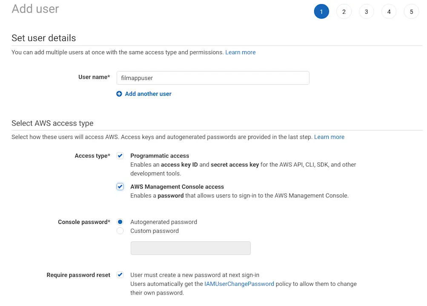Click the plus icon beside Add another user
Image resolution: width=427 pixels, height=306 pixels.
coord(119,94)
